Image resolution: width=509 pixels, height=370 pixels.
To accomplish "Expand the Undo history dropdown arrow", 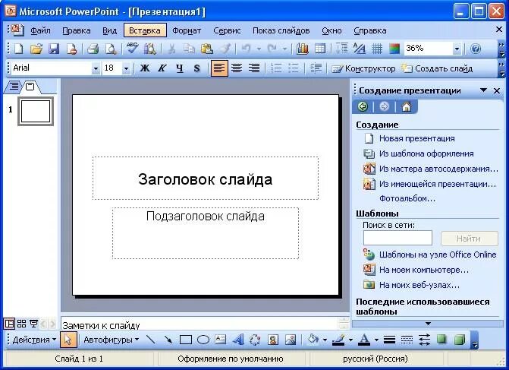I will [x=259, y=49].
